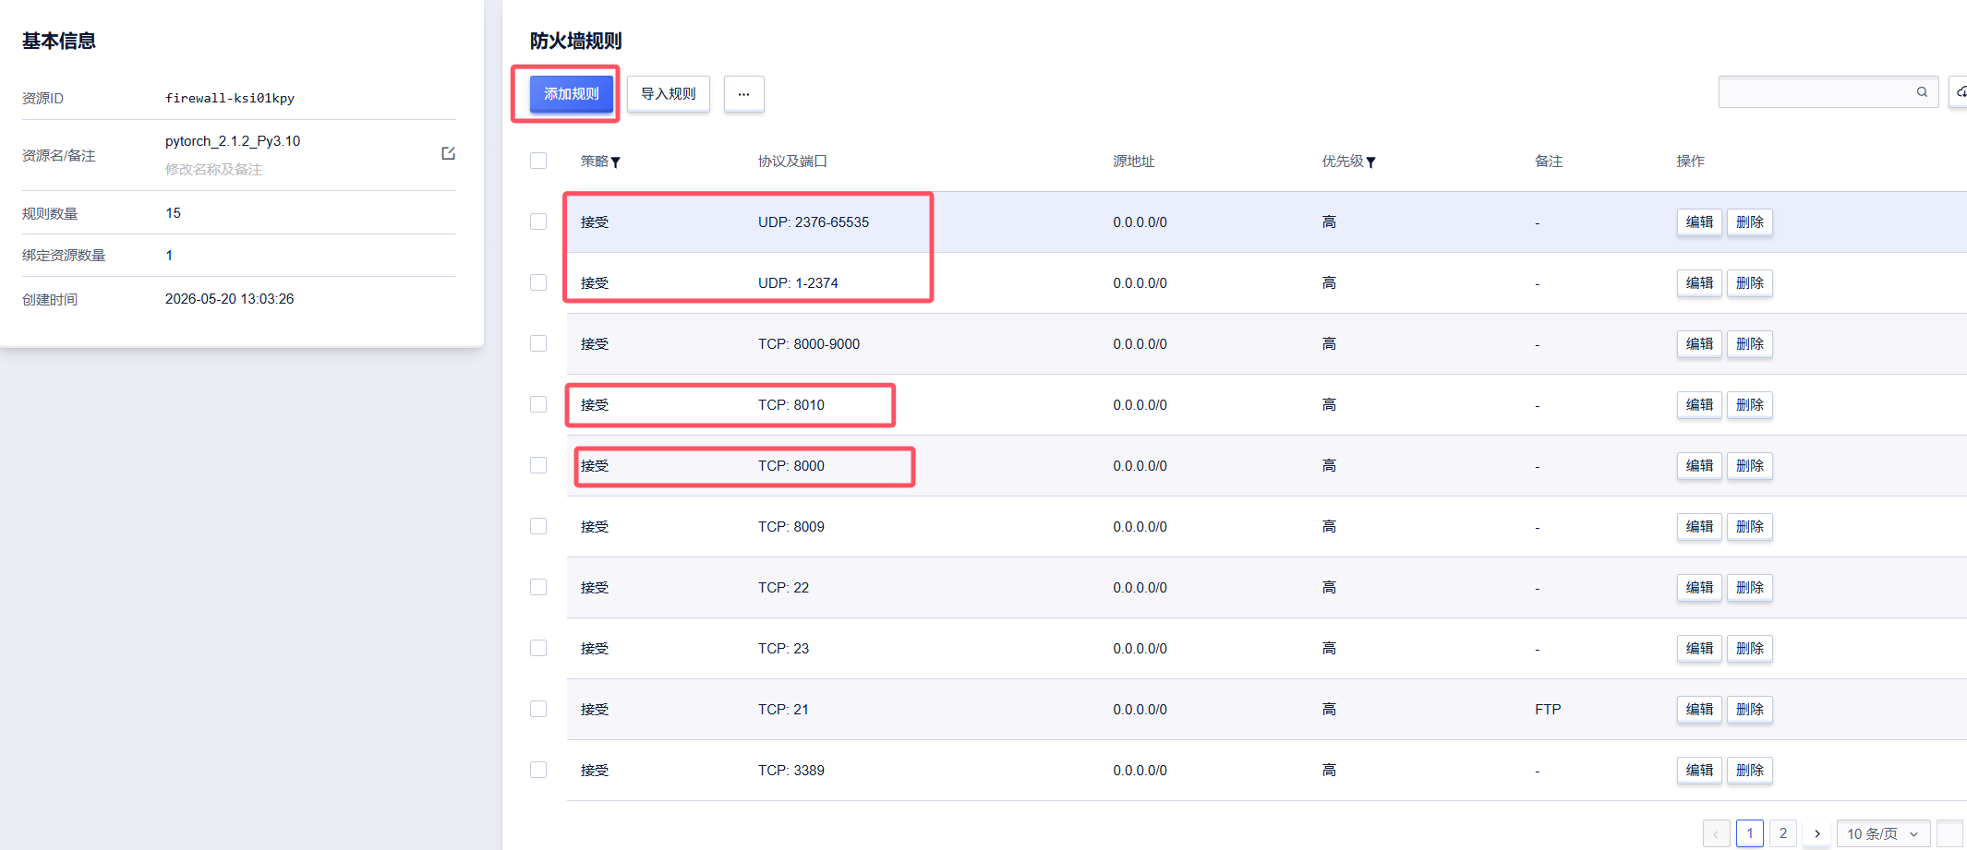This screenshot has width=1967, height=850.
Task: Click the 协议及端口 column header
Action: click(x=792, y=161)
